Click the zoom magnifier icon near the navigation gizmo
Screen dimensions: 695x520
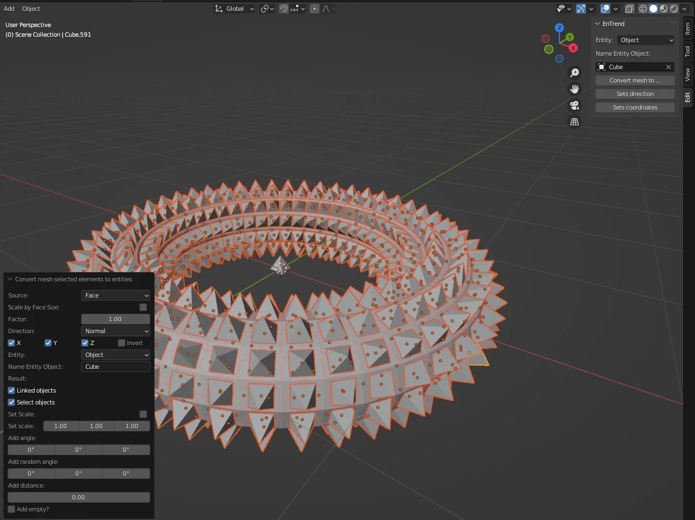574,72
